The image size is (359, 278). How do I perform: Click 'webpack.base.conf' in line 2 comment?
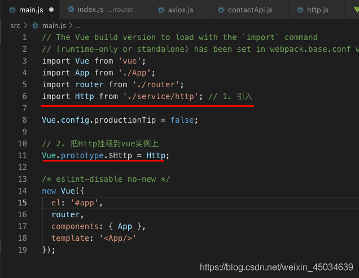[310, 49]
